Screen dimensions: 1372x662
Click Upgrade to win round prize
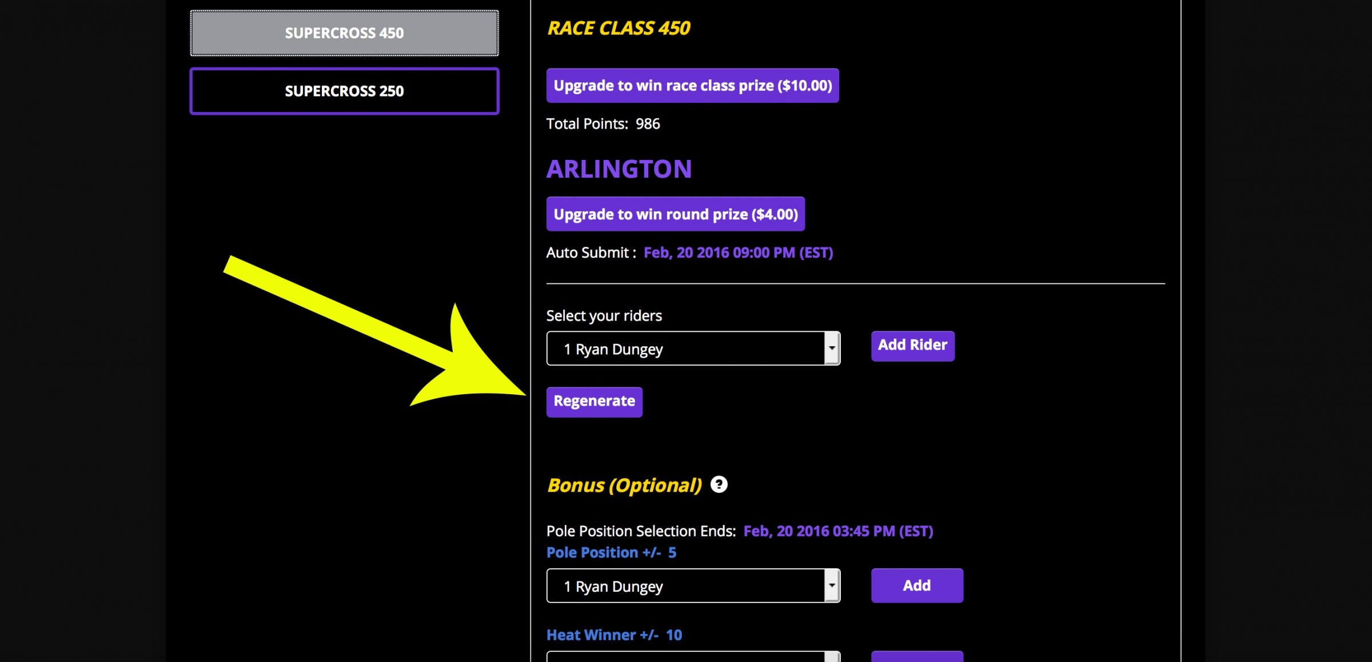675,214
